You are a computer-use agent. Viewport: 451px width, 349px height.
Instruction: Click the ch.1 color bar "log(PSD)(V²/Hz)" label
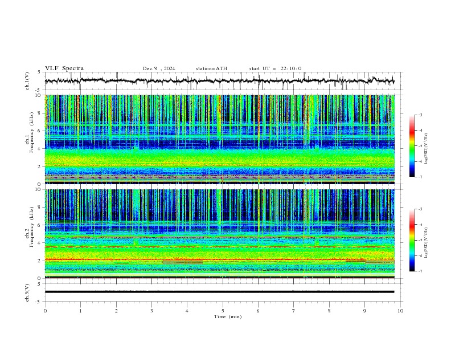427,149
